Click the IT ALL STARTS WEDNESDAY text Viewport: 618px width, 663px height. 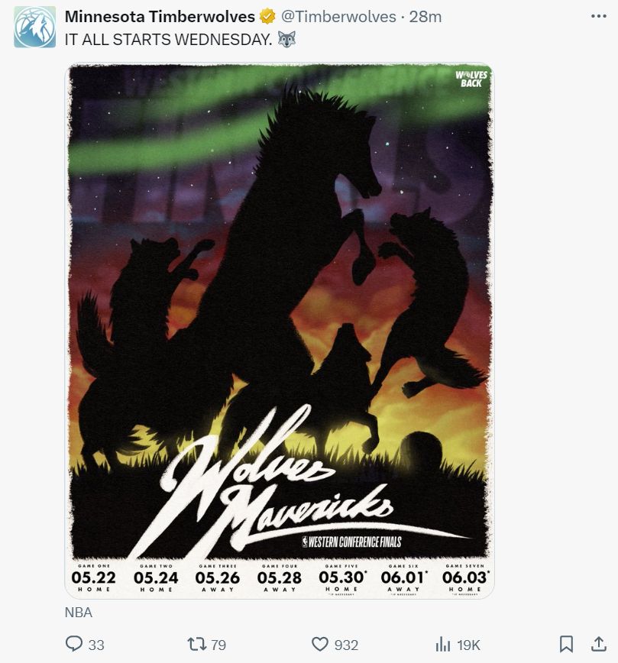click(x=168, y=39)
